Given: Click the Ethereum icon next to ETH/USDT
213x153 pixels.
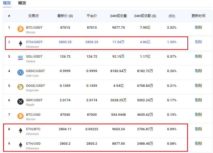Looking at the screenshot, I should pyautogui.click(x=20, y=43).
